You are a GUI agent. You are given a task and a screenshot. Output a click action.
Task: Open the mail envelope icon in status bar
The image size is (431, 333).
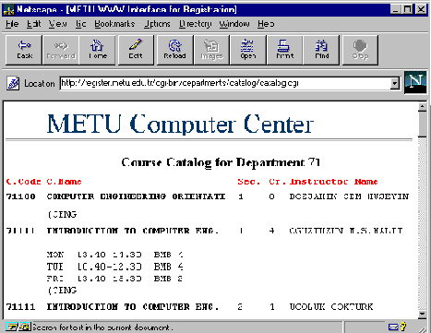coord(393,327)
